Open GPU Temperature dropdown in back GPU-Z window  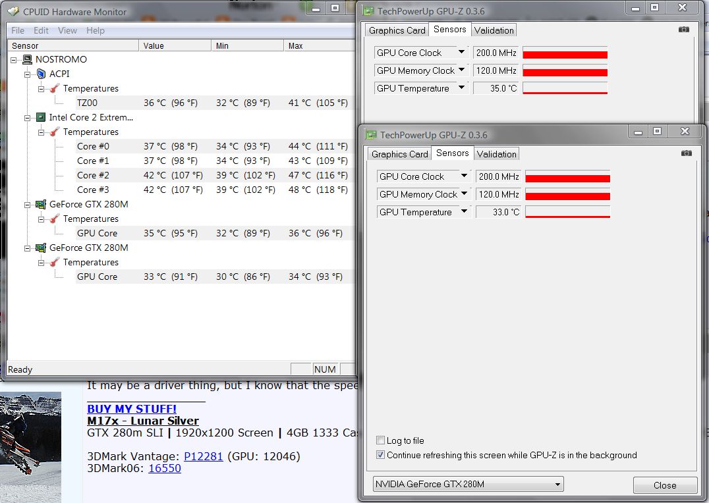pyautogui.click(x=461, y=88)
